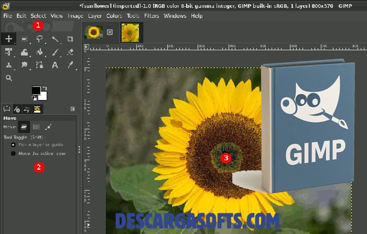Select the Rectangle Select tool
The width and height of the screenshot is (367, 234).
coord(24,39)
